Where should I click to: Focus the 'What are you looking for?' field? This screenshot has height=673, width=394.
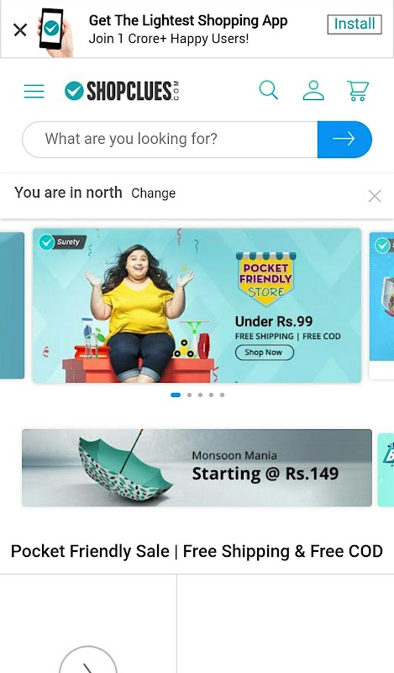170,139
